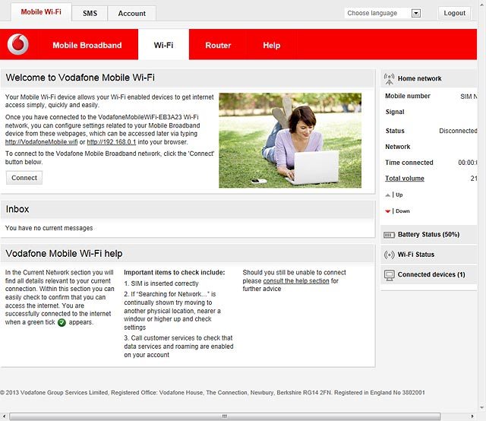Open the Account tab
The height and width of the screenshot is (421, 486).
click(131, 14)
